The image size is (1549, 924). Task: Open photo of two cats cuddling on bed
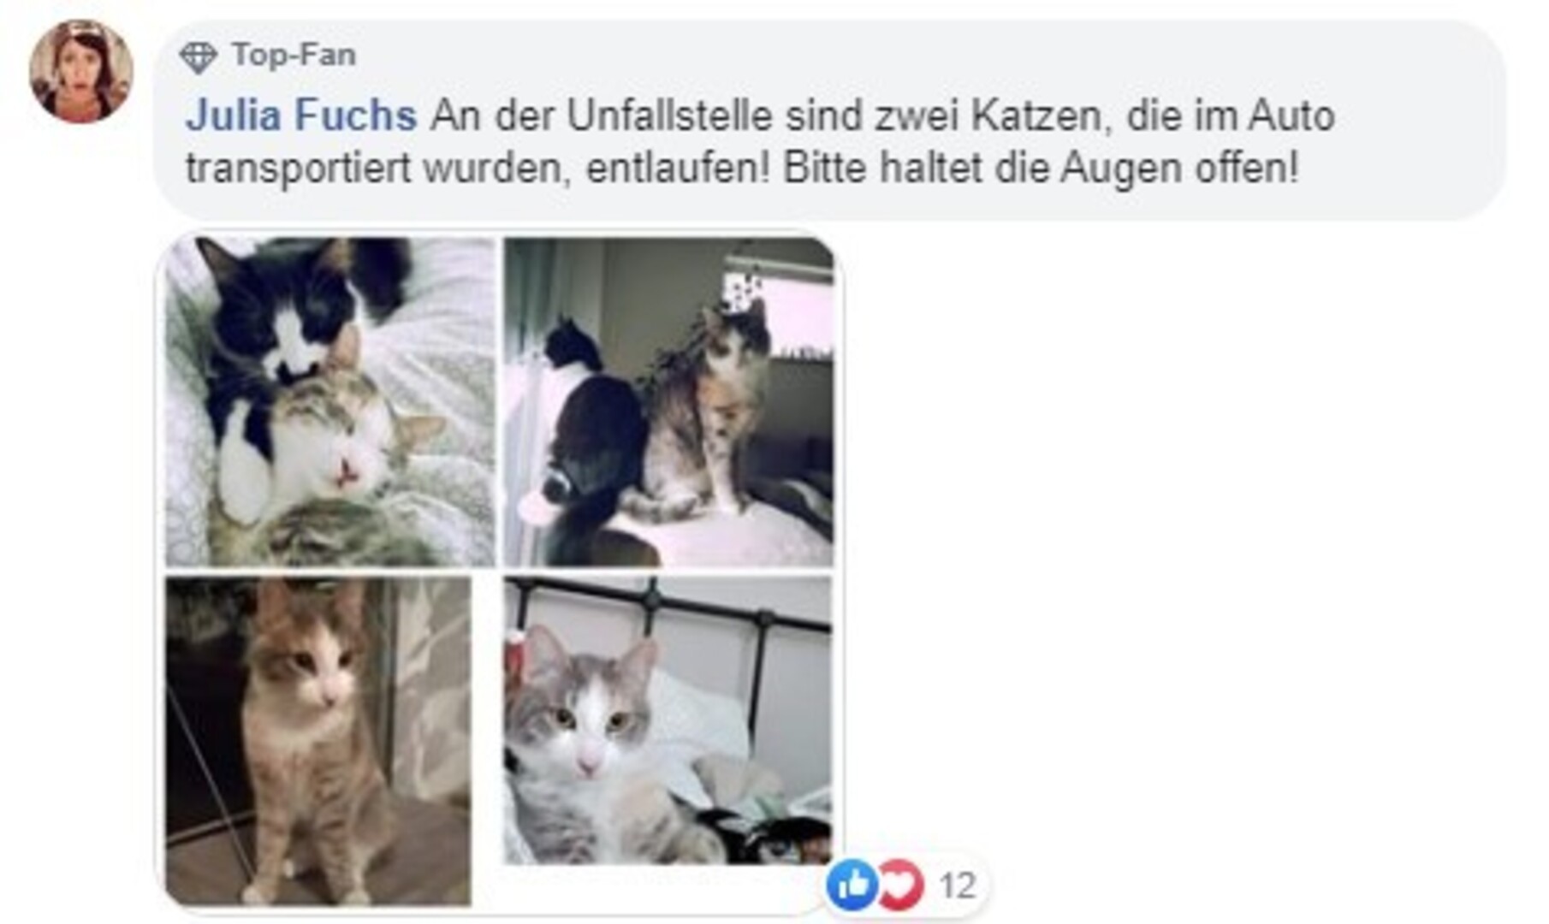330,402
